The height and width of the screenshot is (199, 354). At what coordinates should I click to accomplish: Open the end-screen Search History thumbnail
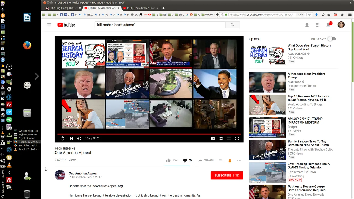83,54
